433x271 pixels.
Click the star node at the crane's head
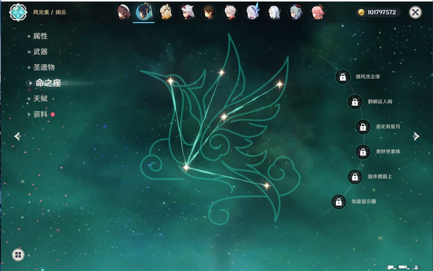(x=171, y=81)
